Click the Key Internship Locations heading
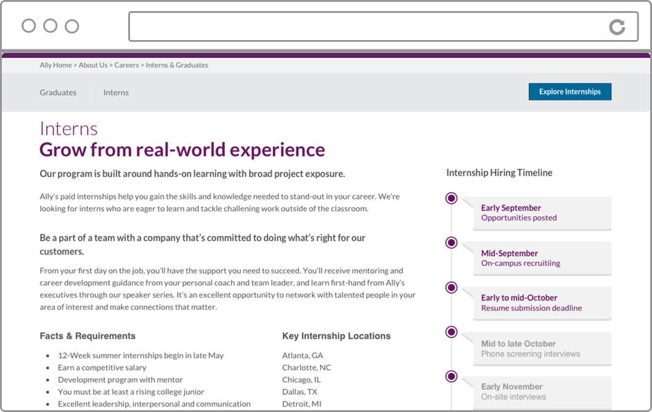 (x=336, y=336)
